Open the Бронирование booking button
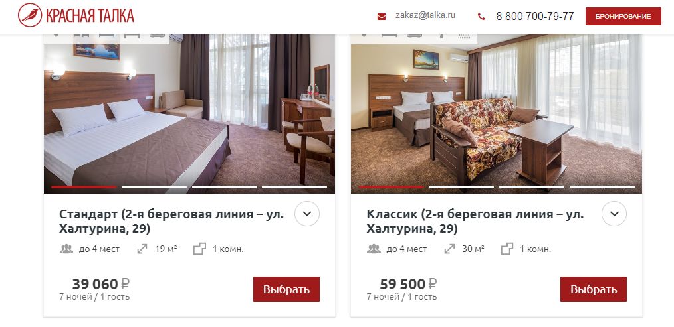674x327 pixels. [623, 17]
